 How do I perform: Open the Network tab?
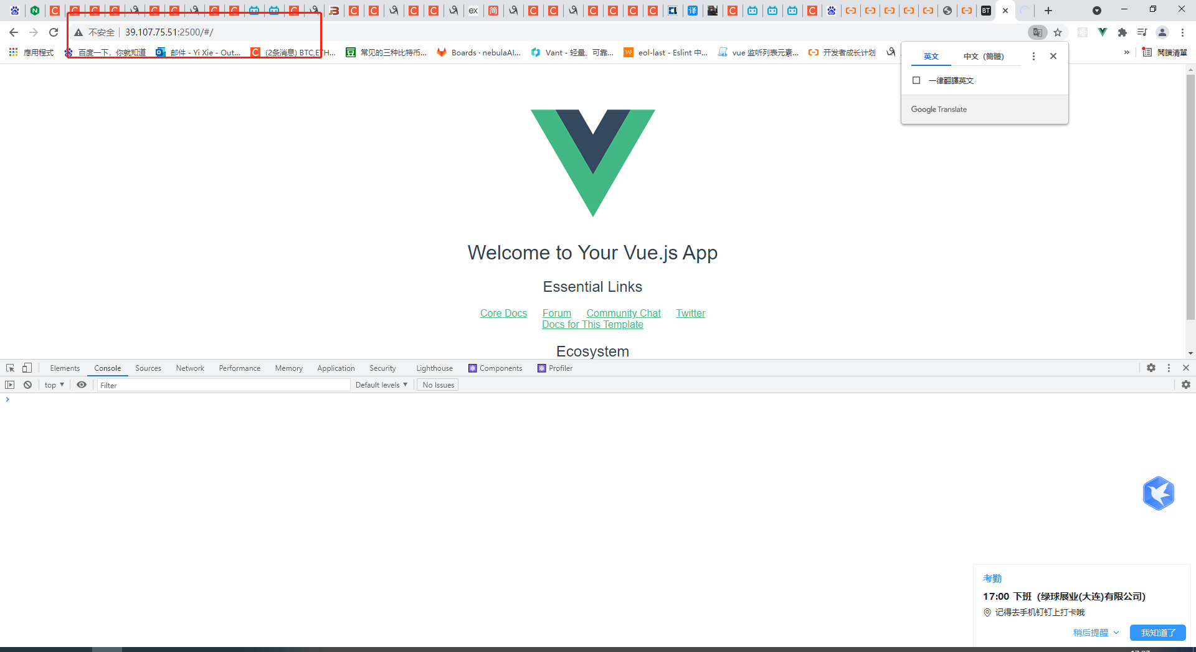190,368
